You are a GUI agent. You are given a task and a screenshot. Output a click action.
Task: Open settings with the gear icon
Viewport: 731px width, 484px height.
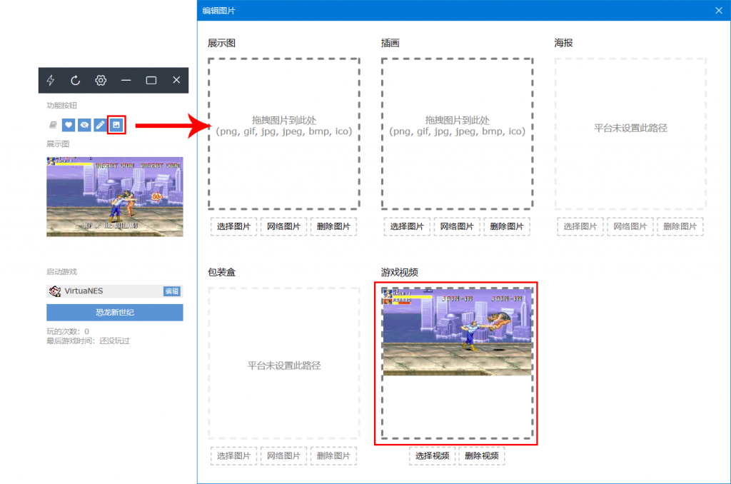101,81
